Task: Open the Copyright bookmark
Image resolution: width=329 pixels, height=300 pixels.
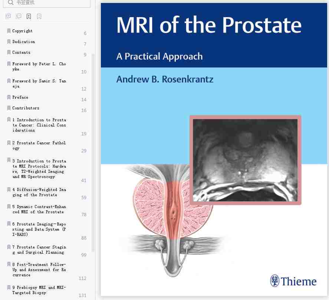Action: [22, 31]
